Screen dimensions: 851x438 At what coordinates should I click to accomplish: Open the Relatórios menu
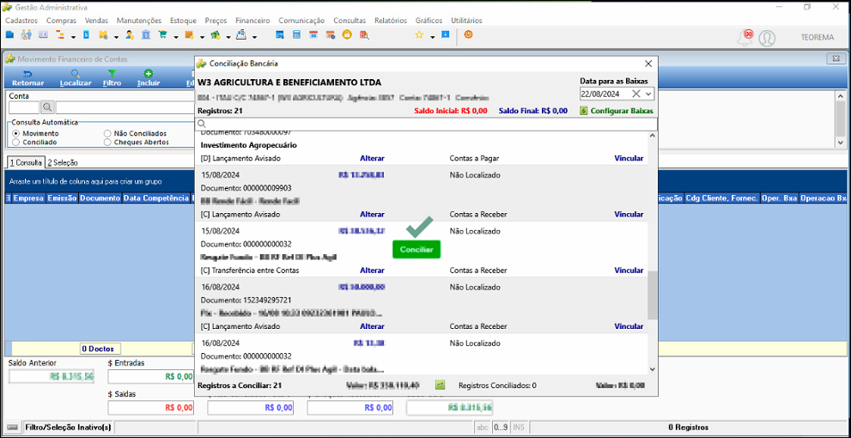pyautogui.click(x=390, y=21)
